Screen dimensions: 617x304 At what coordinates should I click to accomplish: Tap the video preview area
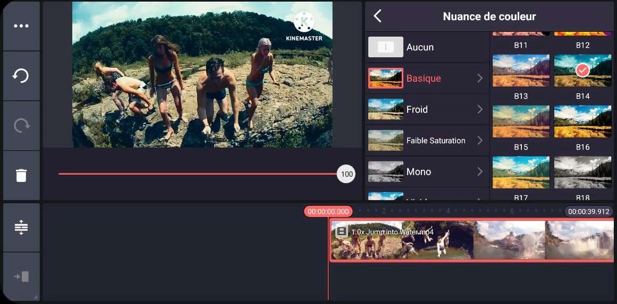(x=202, y=75)
